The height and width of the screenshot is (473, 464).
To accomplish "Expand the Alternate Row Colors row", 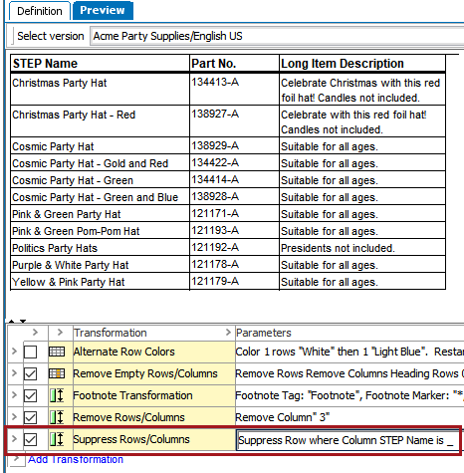I will (x=14, y=351).
